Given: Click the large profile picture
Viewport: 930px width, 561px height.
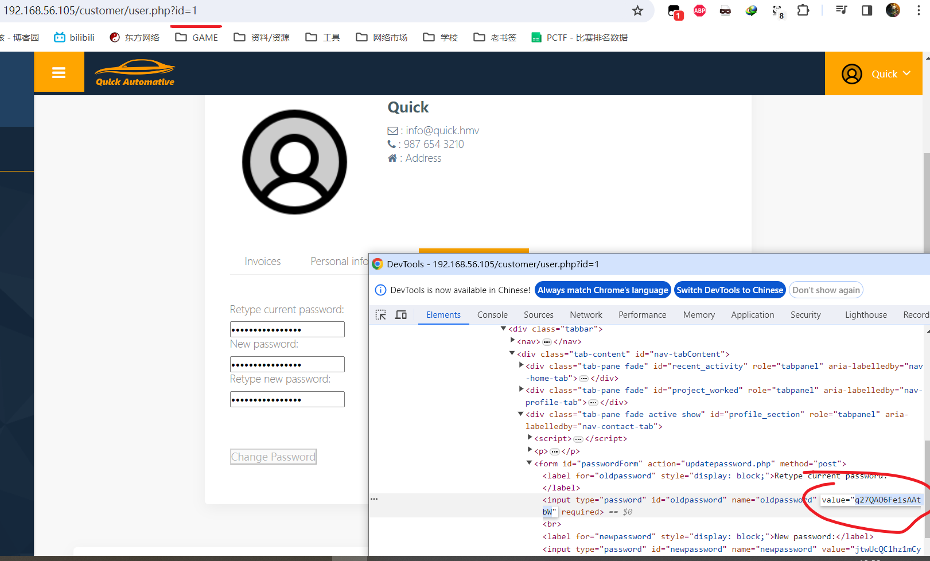Looking at the screenshot, I should pos(294,162).
